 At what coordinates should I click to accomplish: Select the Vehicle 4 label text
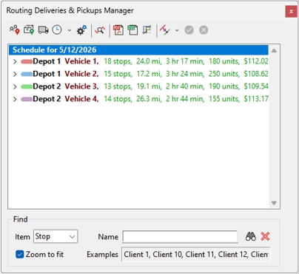point(81,99)
